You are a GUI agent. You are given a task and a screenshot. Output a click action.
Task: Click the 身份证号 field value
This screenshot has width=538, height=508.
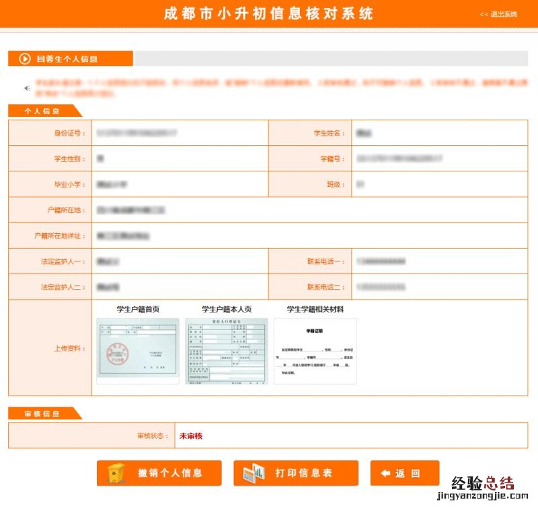(137, 133)
